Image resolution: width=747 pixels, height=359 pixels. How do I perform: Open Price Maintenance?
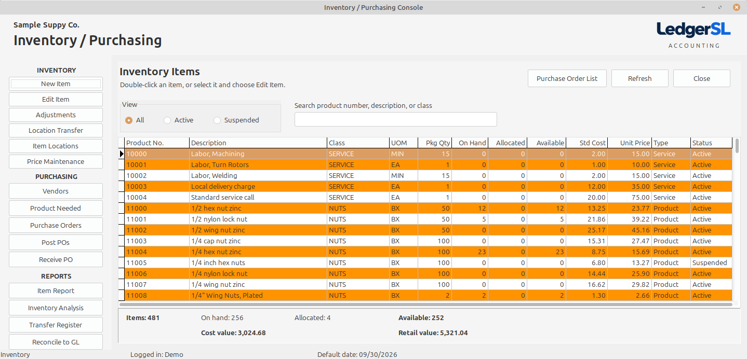tap(56, 161)
